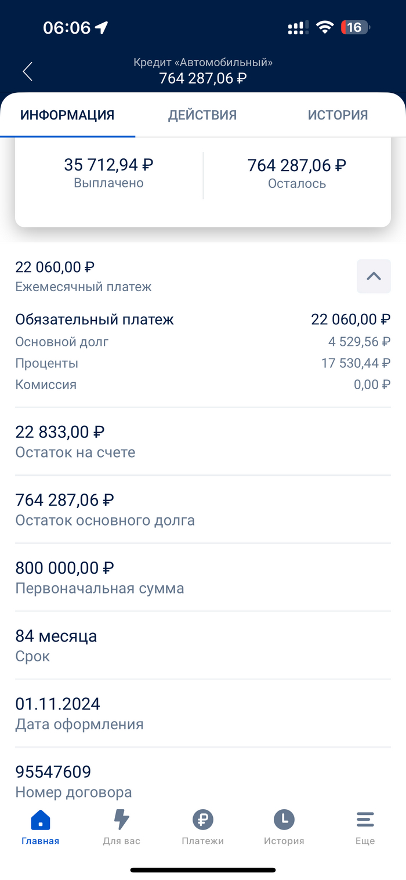Screen dimensions: 406x880
Task: Tap the back arrow icon
Action: pyautogui.click(x=27, y=72)
